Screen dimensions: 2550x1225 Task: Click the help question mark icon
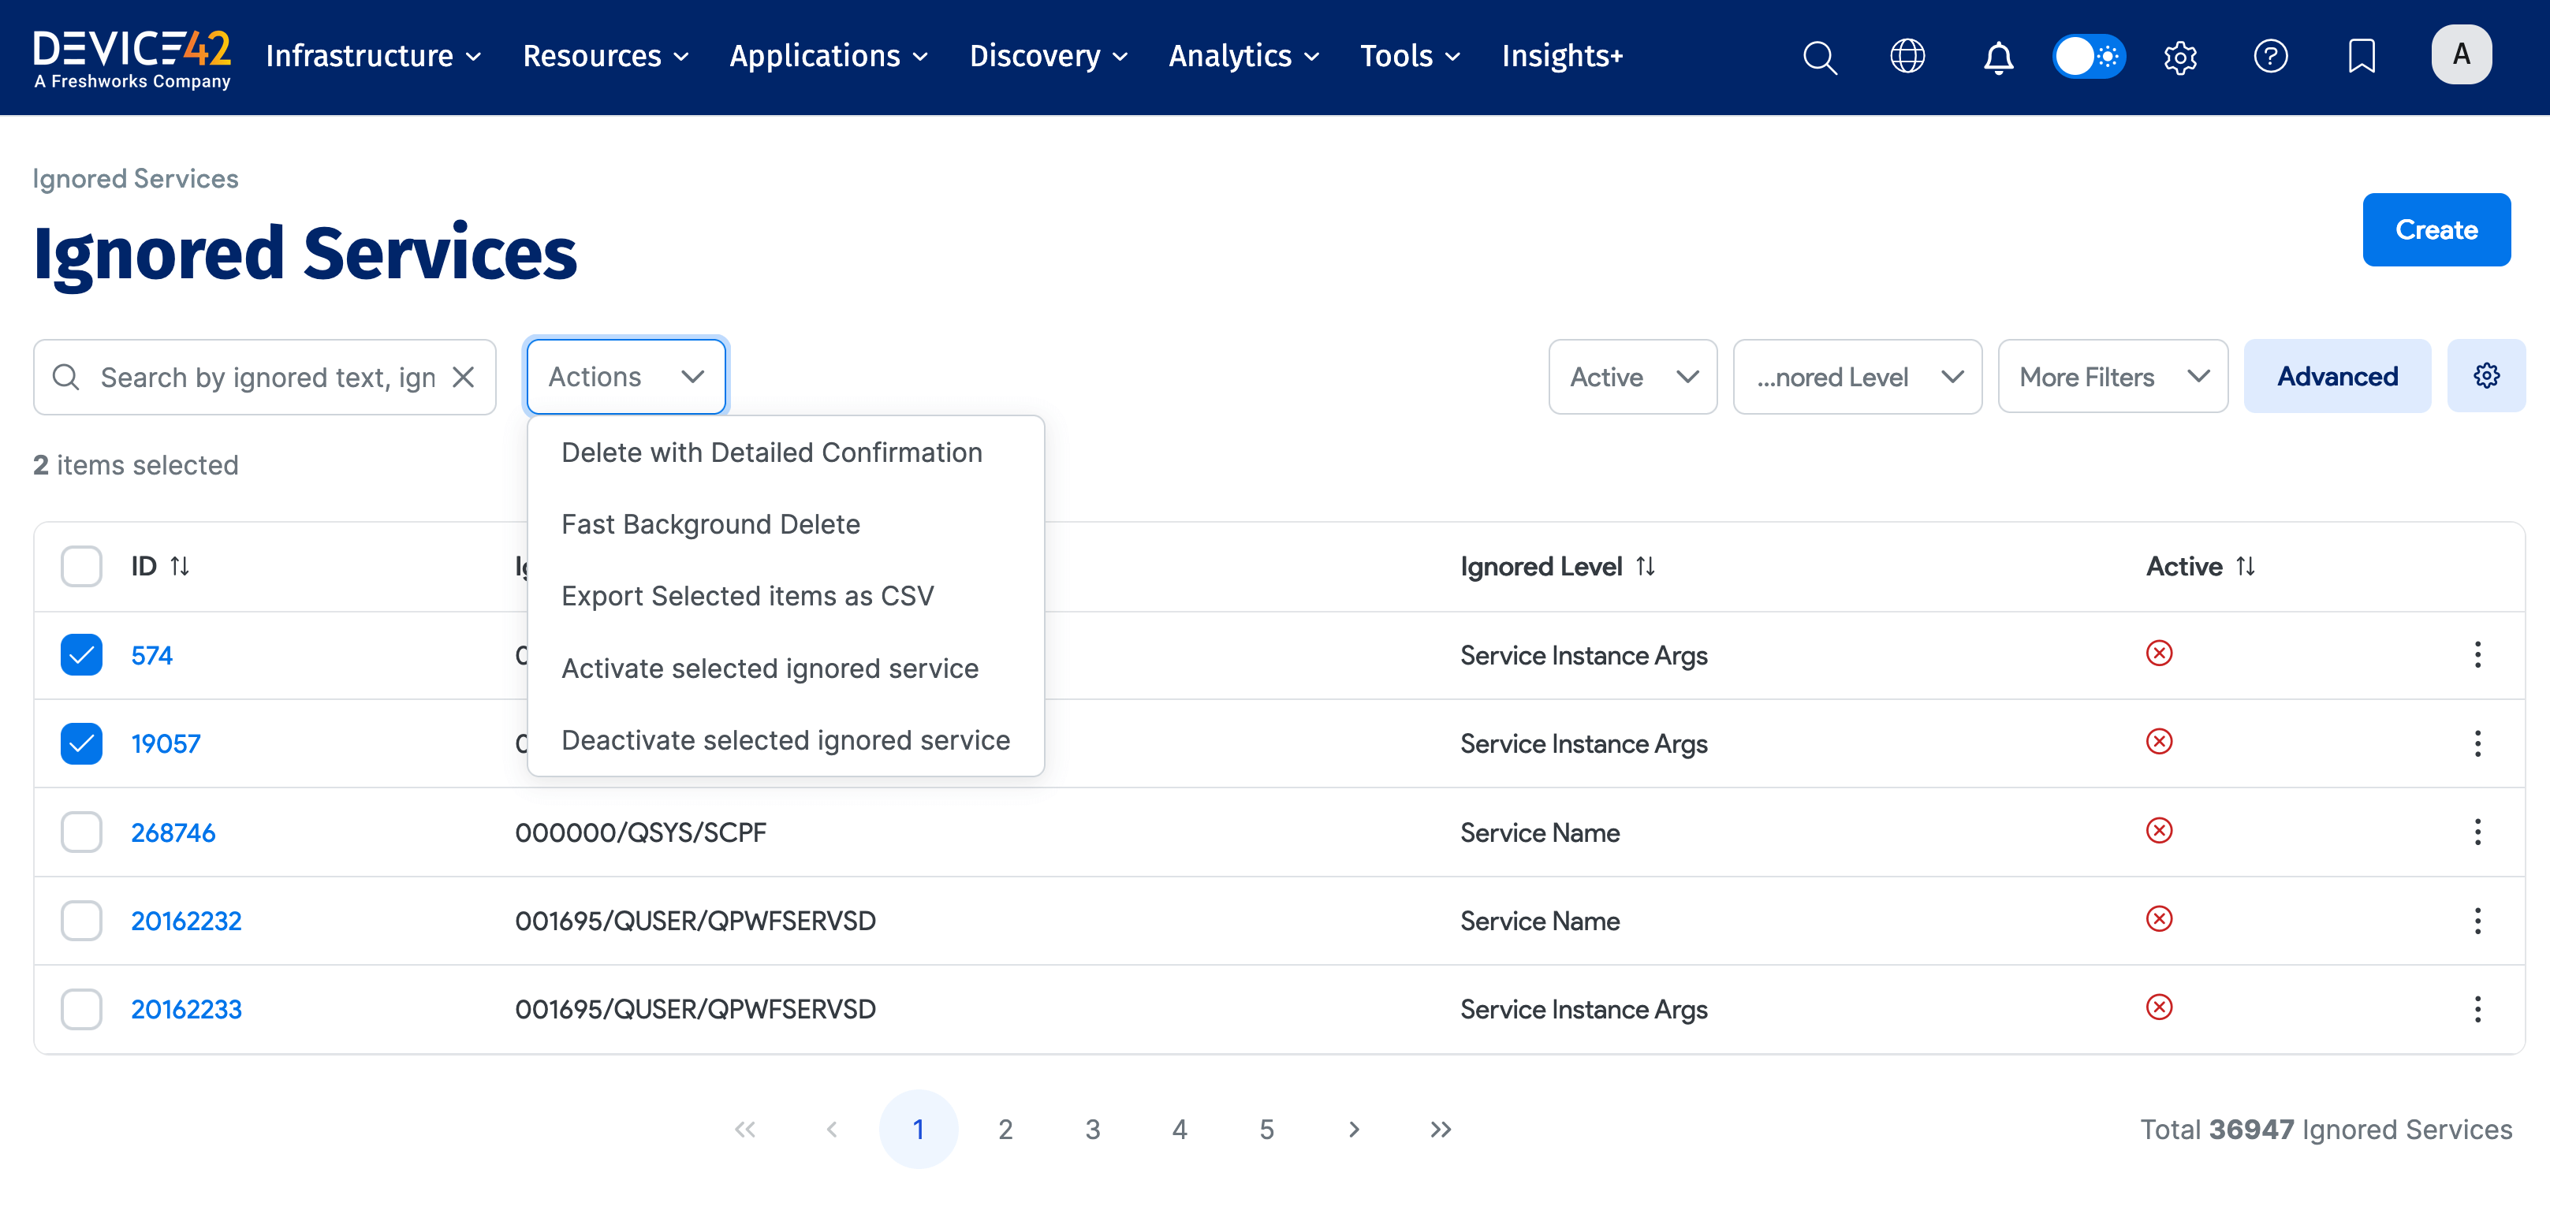pos(2270,57)
